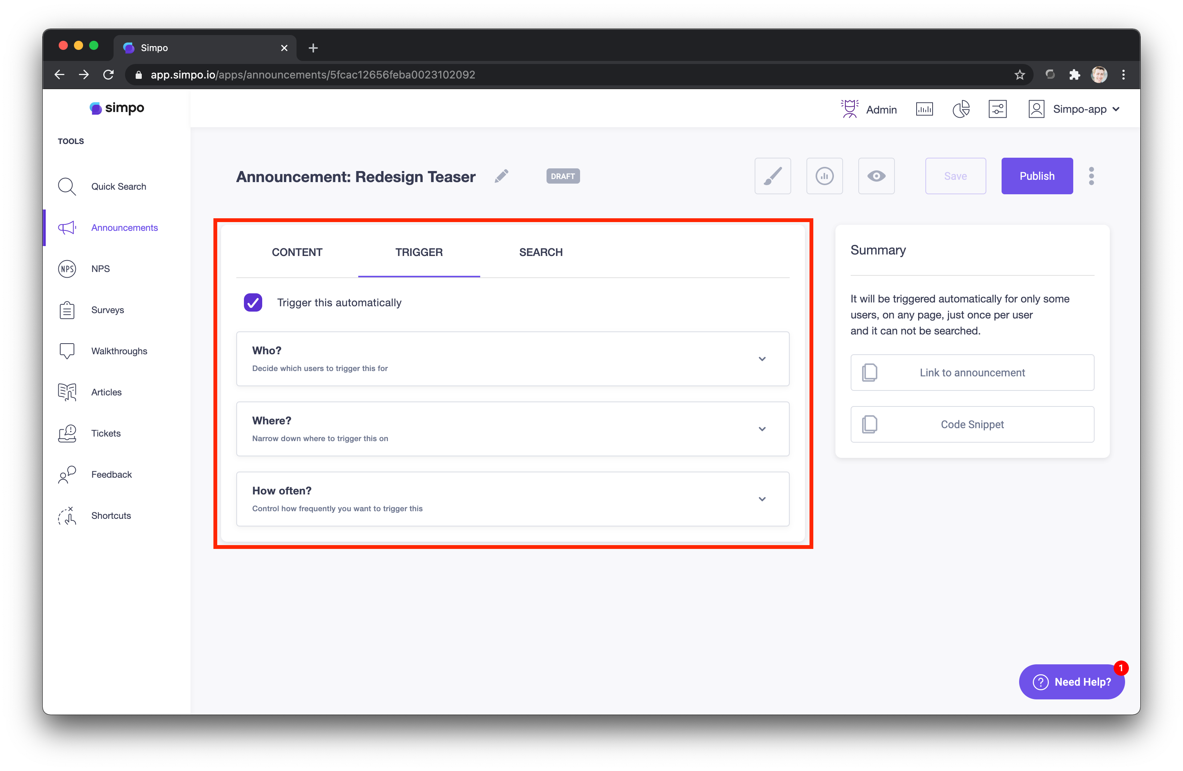Screen dimensions: 1183x771
Task: Click the Admin link in header
Action: [881, 110]
